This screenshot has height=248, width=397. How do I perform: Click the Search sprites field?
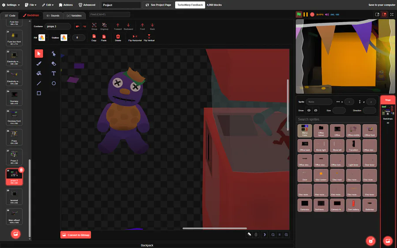point(337,119)
